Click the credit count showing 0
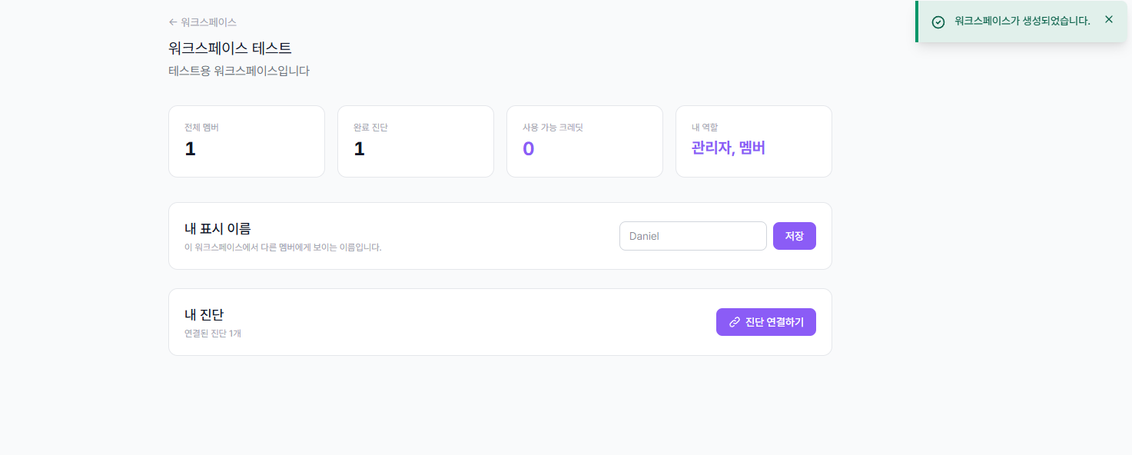 coord(528,148)
